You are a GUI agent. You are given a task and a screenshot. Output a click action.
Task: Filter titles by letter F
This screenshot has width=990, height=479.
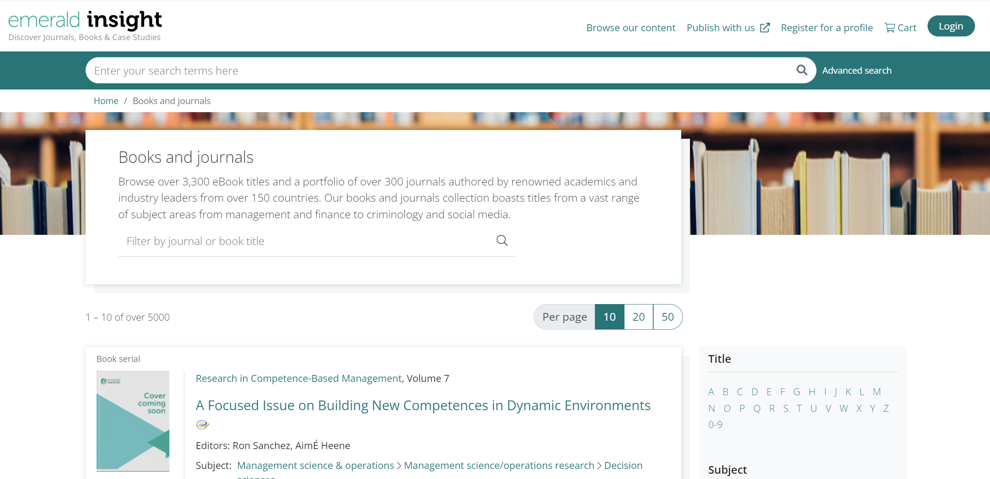point(783,392)
